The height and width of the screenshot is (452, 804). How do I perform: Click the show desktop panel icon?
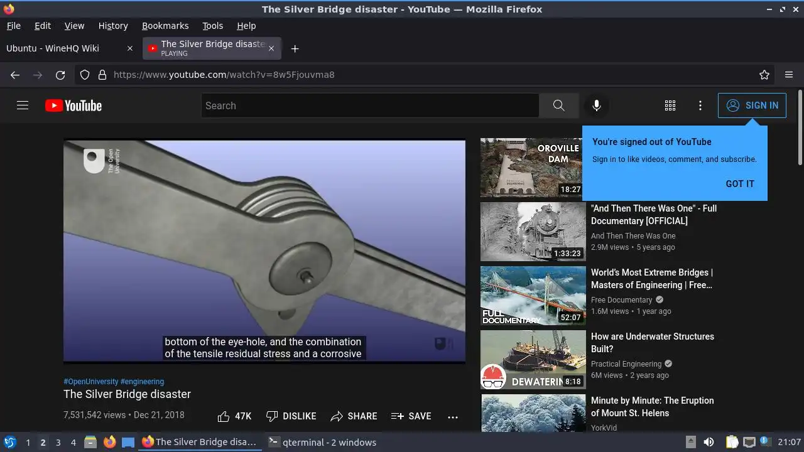pos(128,442)
